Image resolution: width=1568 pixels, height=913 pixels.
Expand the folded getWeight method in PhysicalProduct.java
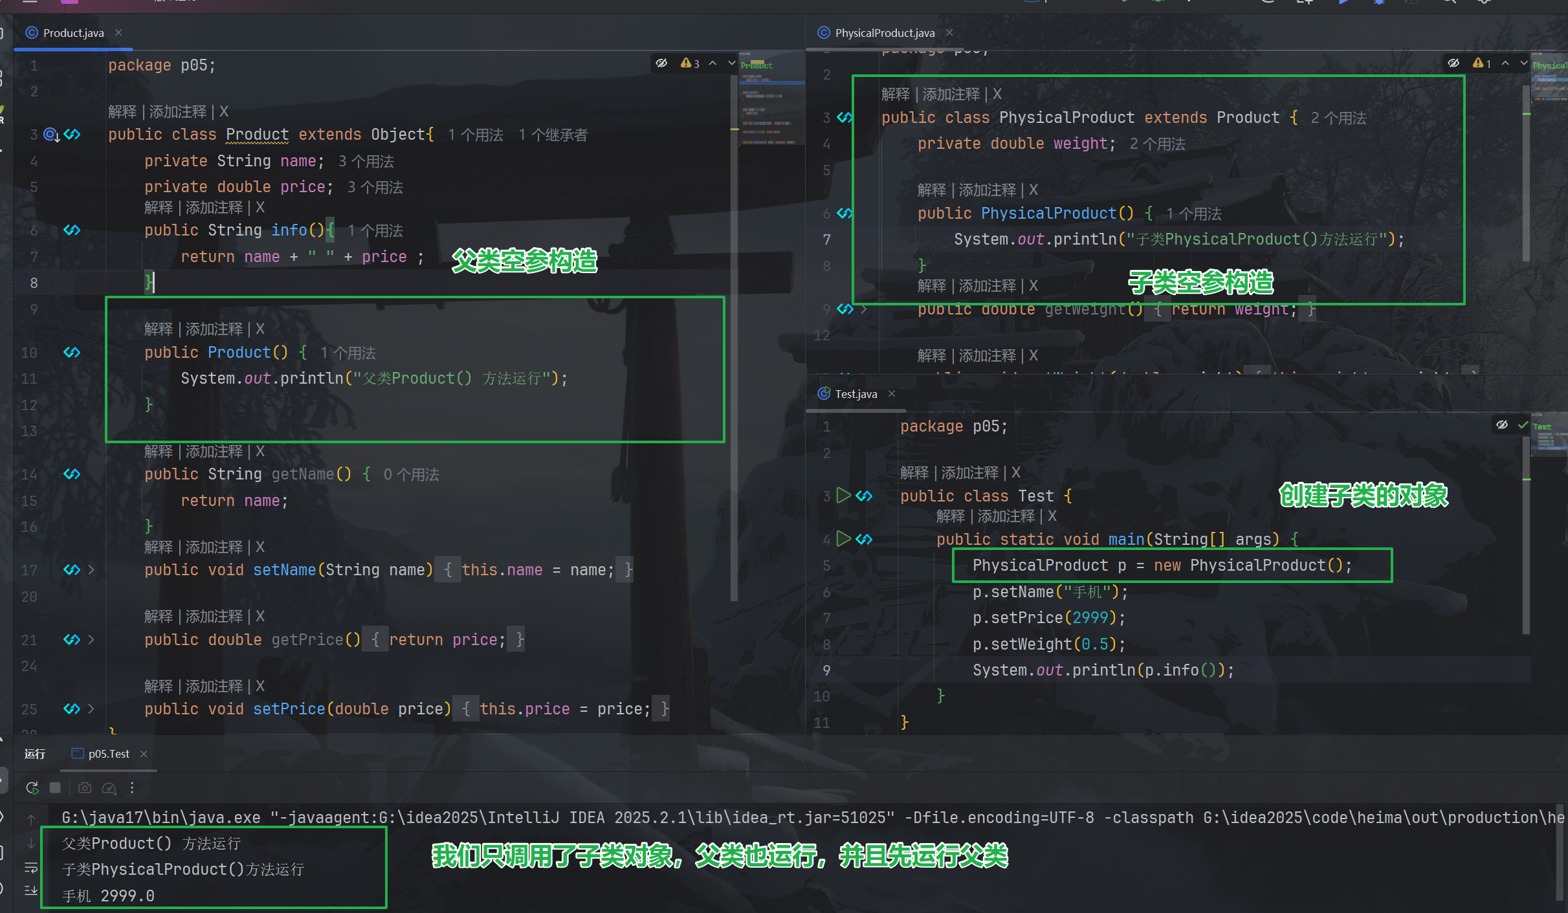coord(864,309)
